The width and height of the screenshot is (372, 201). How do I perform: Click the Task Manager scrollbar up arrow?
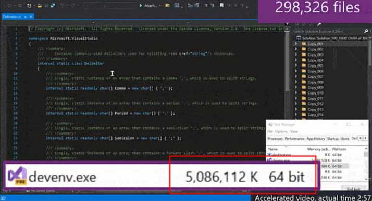click(366, 149)
